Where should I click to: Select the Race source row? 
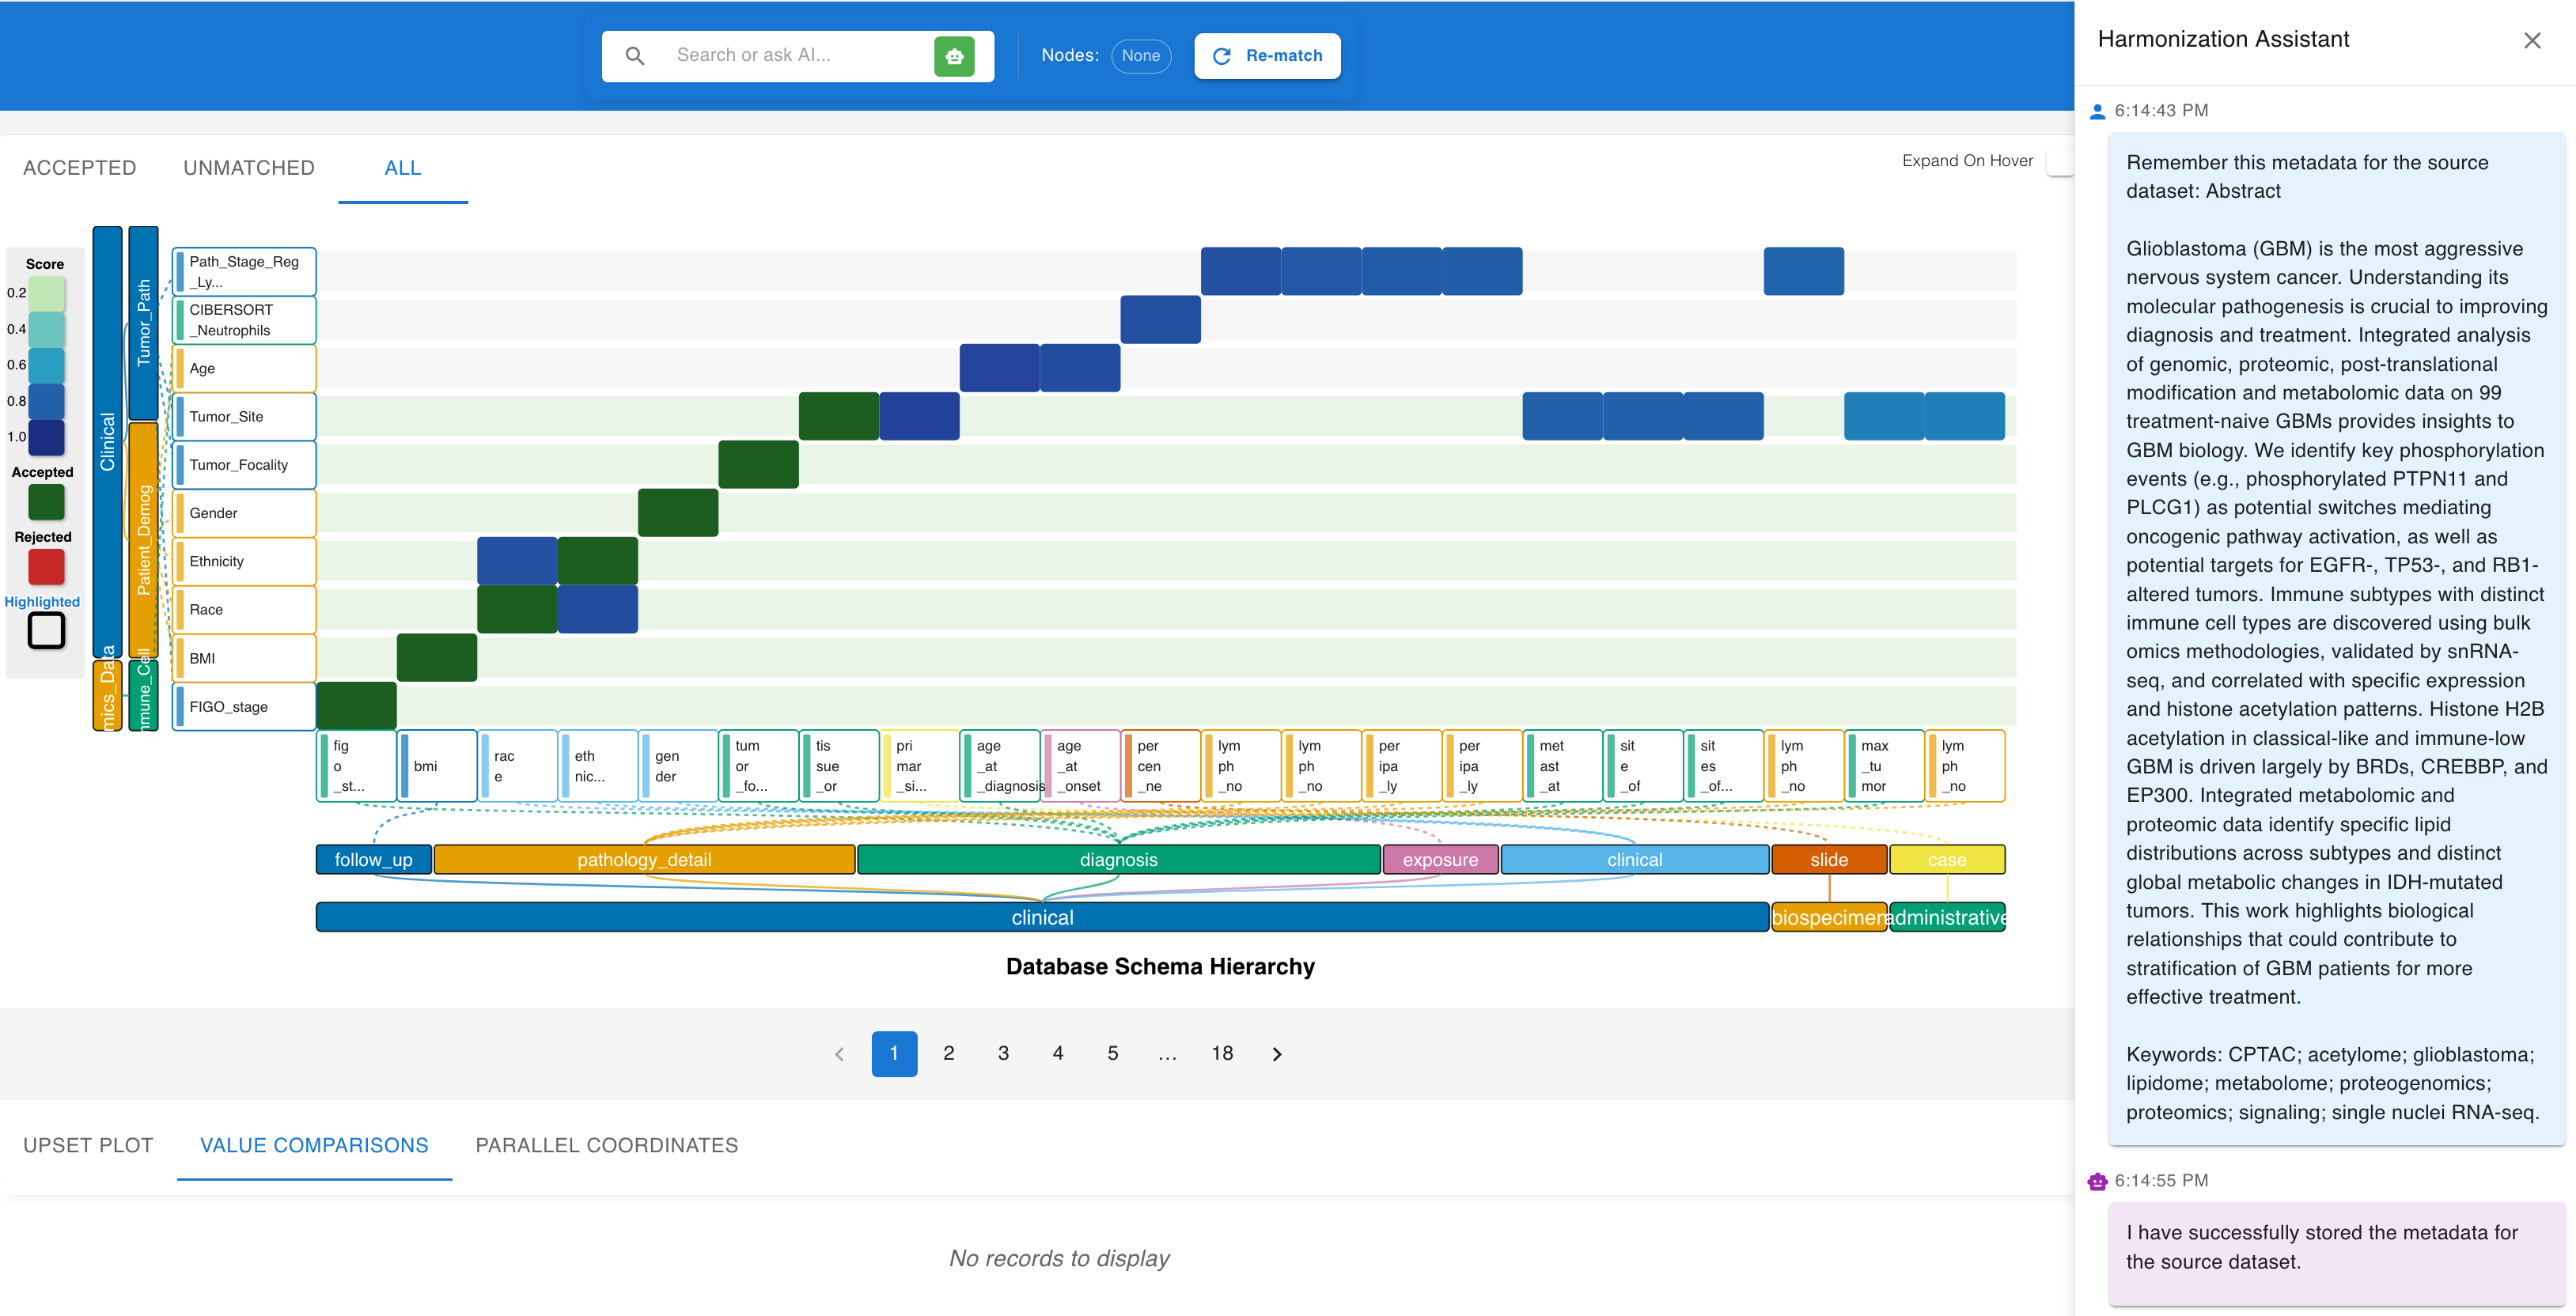[x=244, y=610]
